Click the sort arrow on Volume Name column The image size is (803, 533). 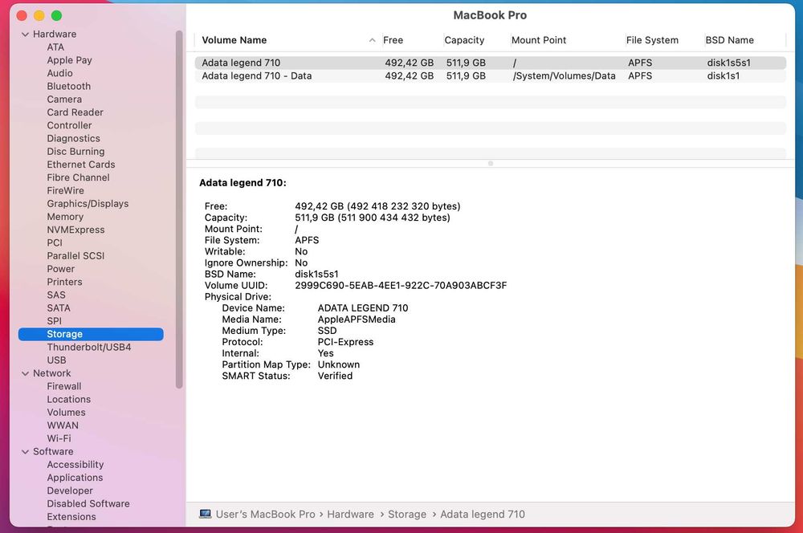(373, 40)
